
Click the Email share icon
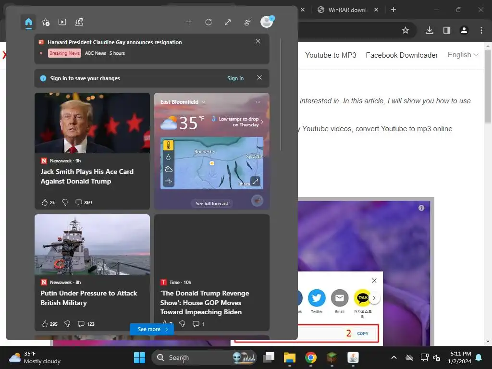click(340, 298)
